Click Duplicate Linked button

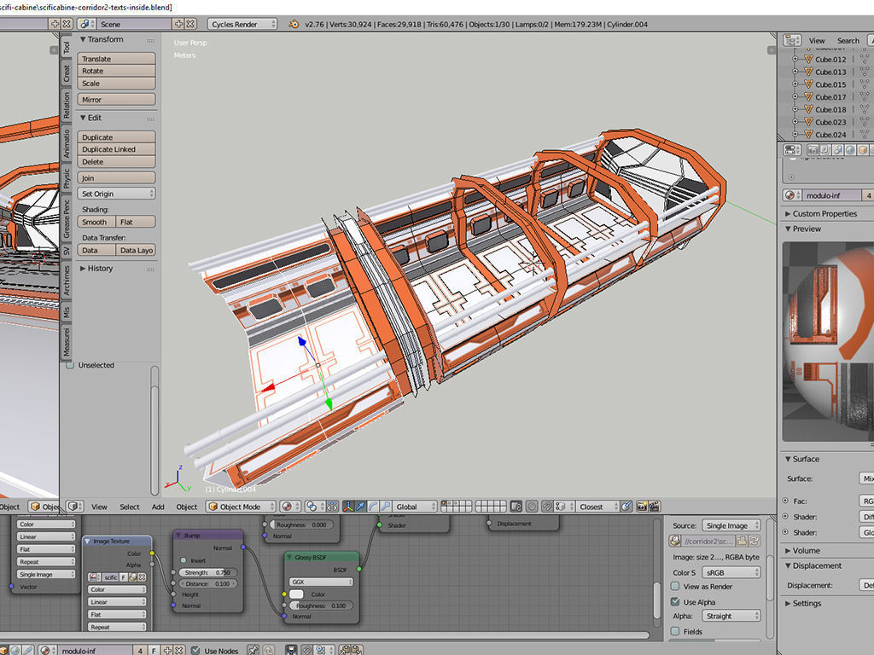(x=116, y=149)
